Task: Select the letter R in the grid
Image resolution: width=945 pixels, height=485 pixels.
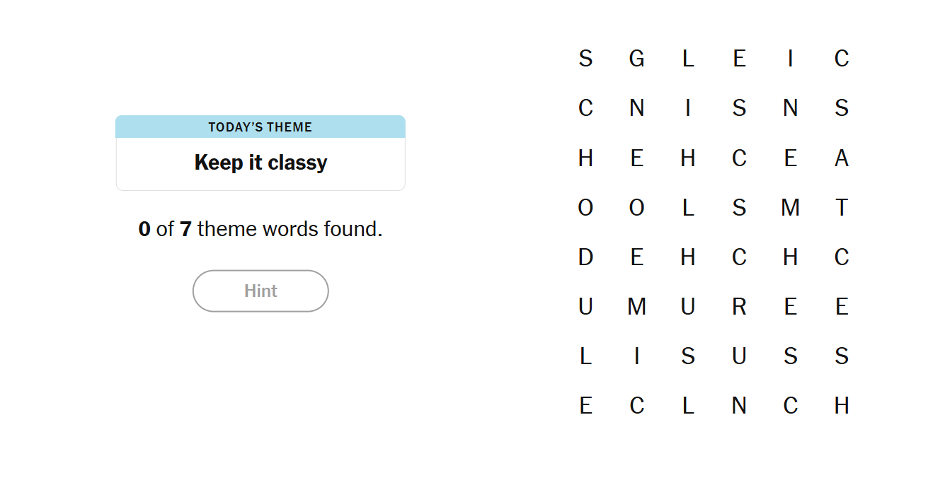Action: pyautogui.click(x=739, y=306)
